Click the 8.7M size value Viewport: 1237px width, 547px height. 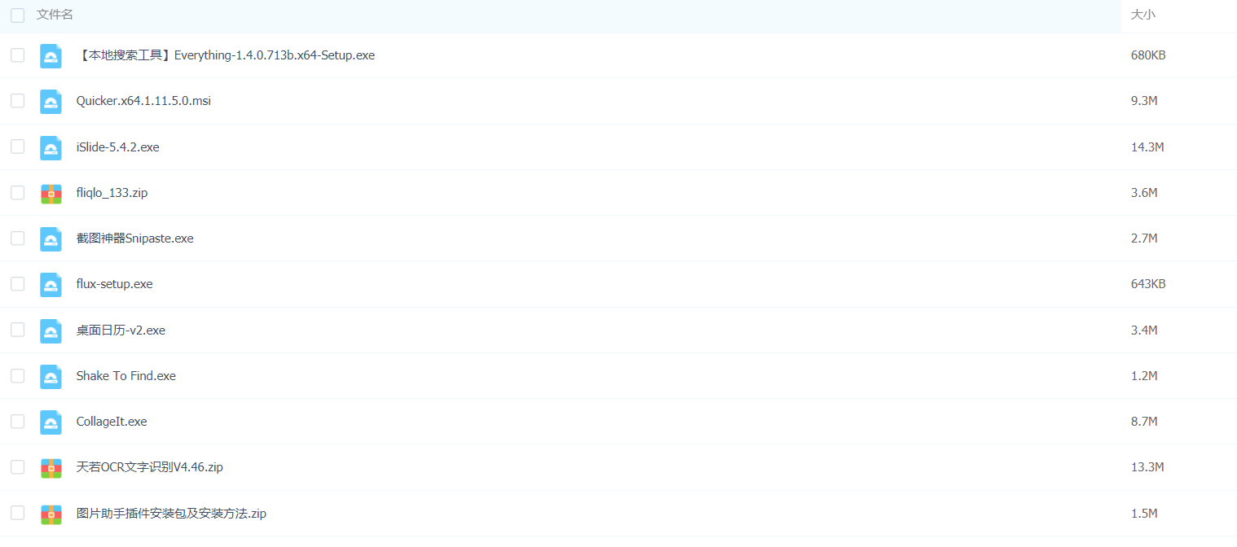[1144, 422]
